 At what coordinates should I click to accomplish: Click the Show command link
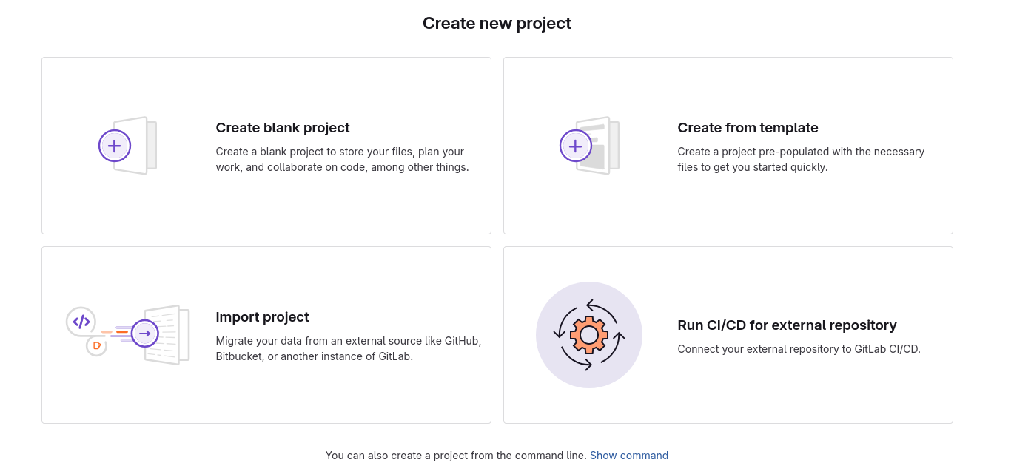point(629,455)
